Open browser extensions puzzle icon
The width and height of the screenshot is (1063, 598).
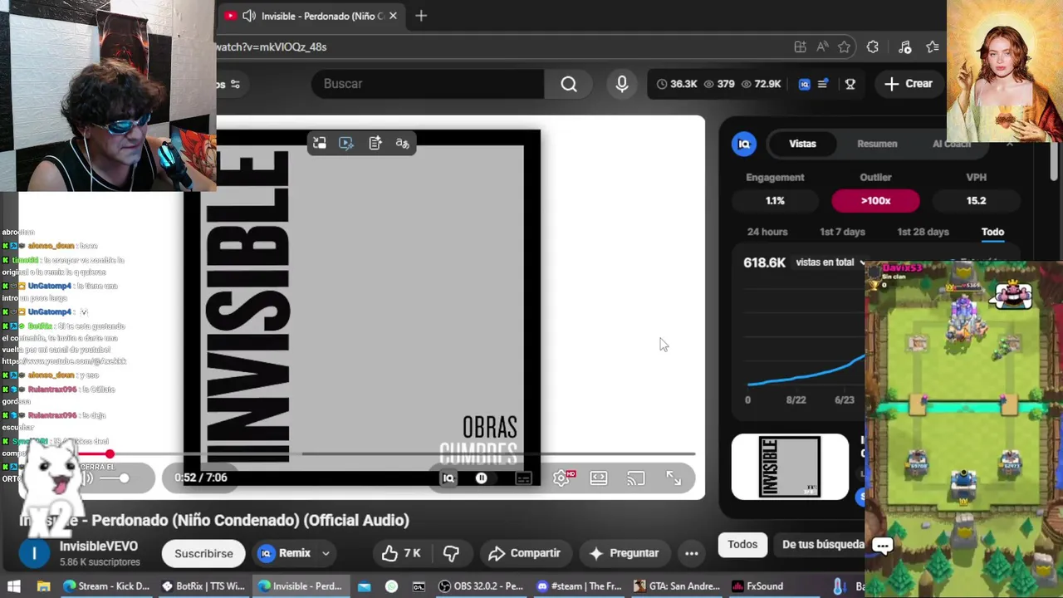pyautogui.click(x=872, y=47)
